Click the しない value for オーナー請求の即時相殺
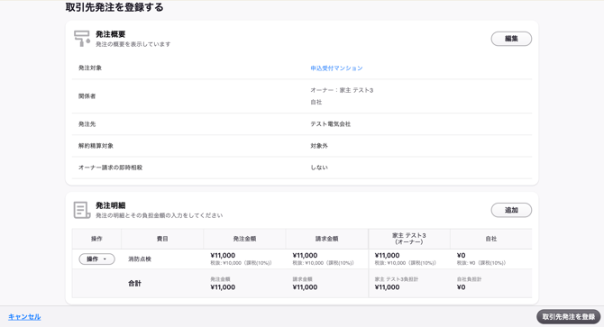This screenshot has width=604, height=327. [319, 168]
